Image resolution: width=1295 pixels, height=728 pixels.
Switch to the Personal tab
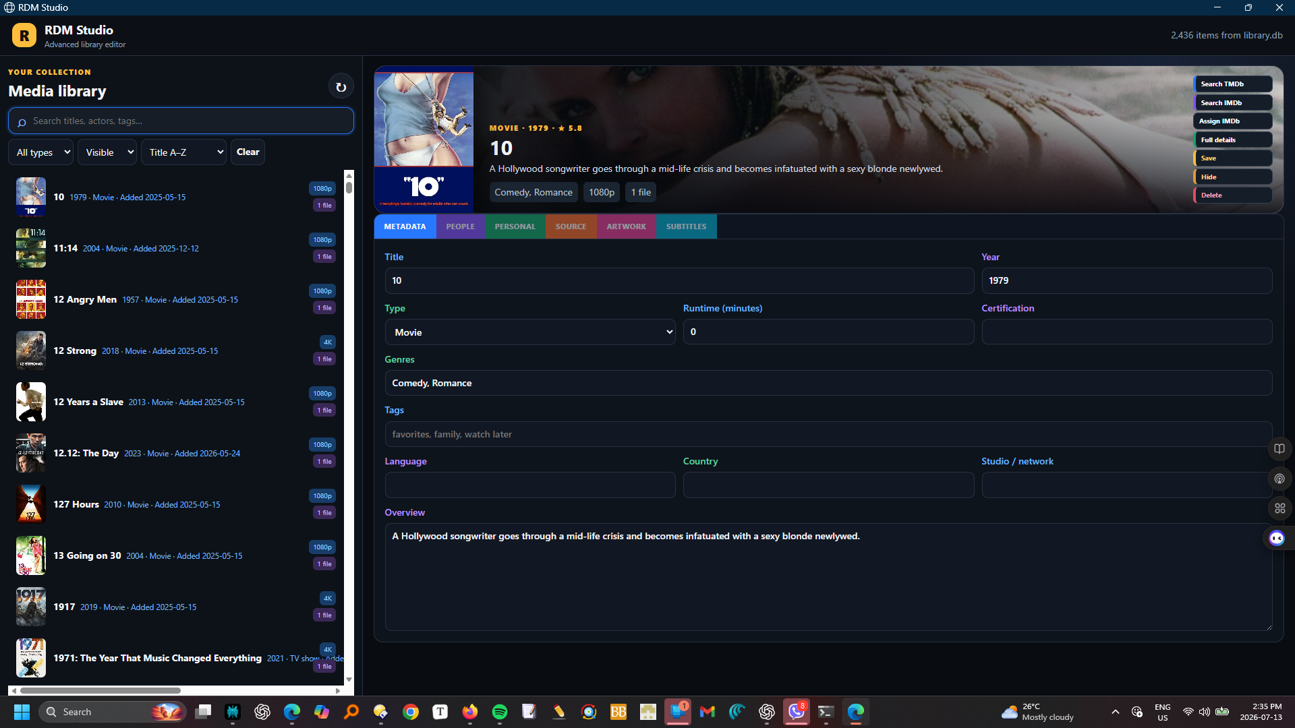coord(515,226)
